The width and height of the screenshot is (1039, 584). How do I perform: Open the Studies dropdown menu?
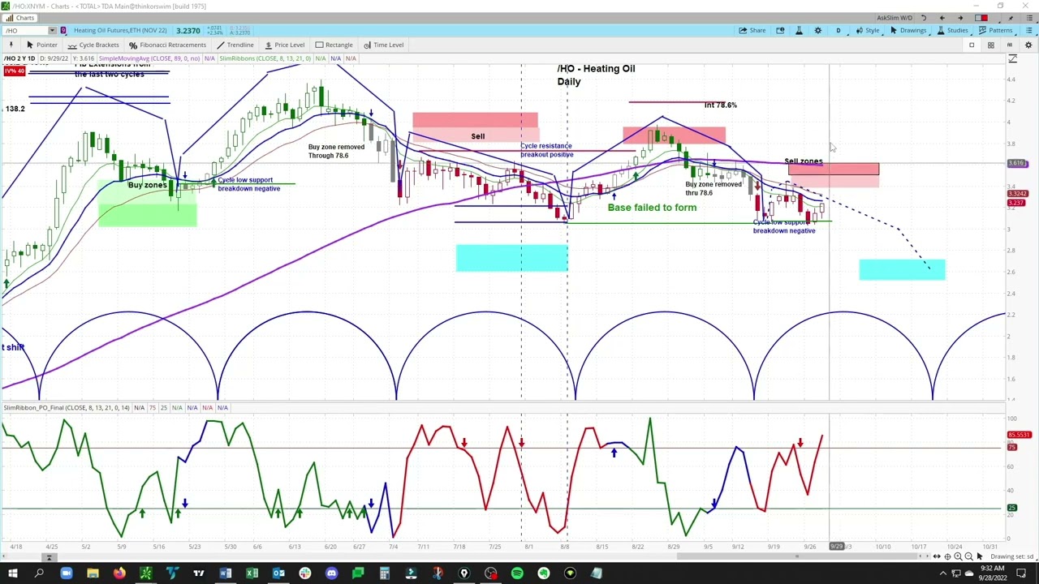click(x=952, y=31)
